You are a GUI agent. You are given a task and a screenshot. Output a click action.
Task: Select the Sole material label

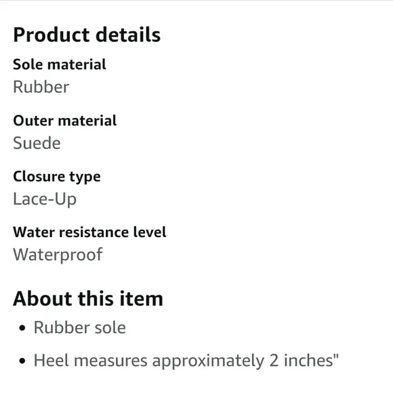coord(60,64)
